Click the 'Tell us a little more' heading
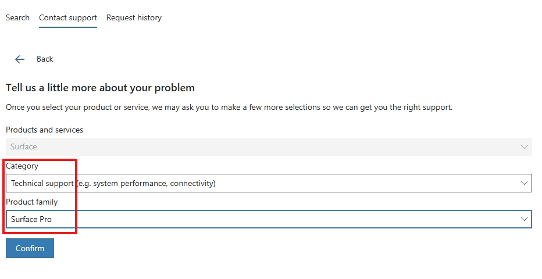Viewport: 542px width, 279px height. (x=100, y=88)
